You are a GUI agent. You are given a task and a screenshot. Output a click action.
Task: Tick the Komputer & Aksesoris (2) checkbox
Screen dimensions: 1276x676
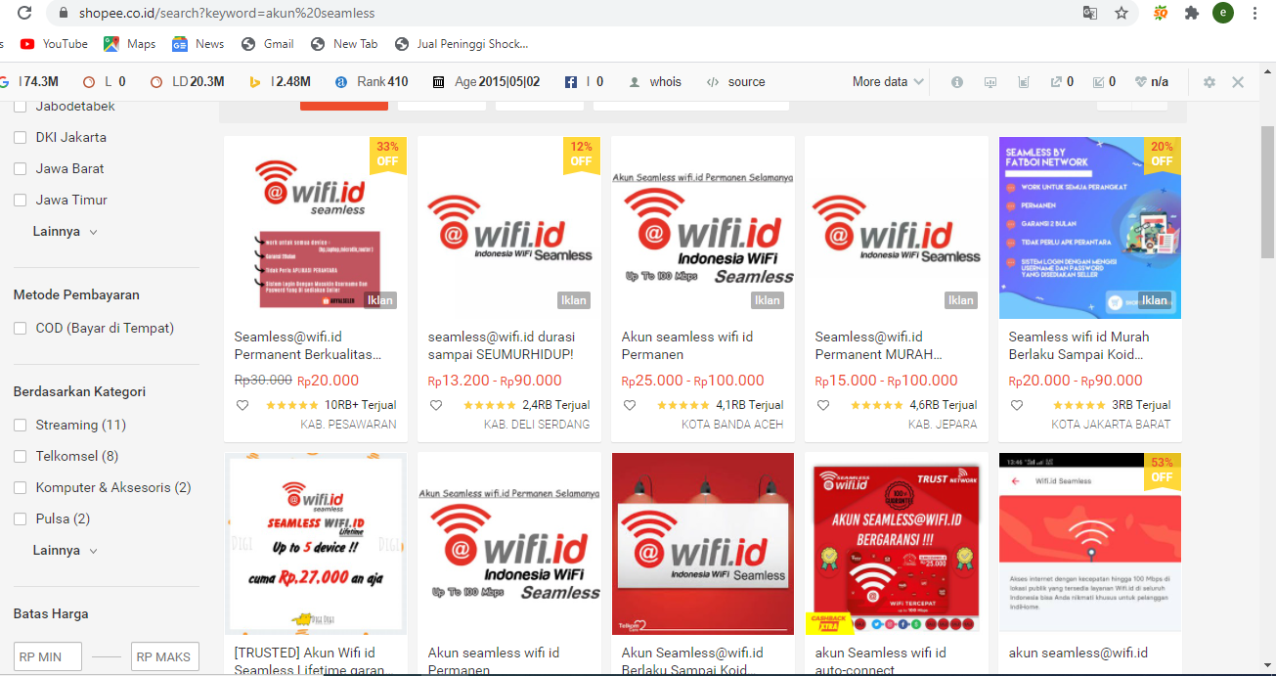click(x=20, y=488)
